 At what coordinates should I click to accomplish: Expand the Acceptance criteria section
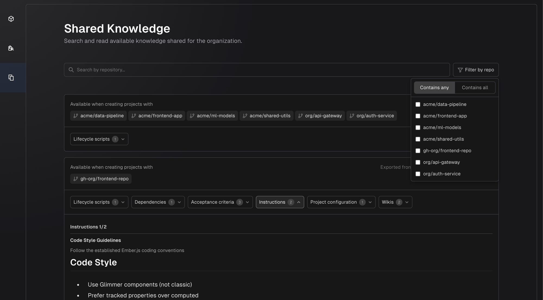pos(220,202)
